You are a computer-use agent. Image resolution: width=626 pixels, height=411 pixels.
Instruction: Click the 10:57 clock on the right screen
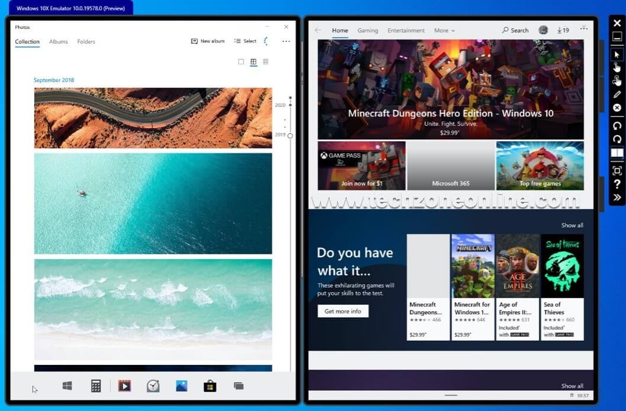coord(583,396)
